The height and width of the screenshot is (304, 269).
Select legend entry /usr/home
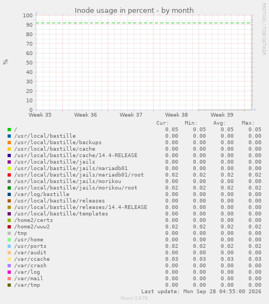29,240
